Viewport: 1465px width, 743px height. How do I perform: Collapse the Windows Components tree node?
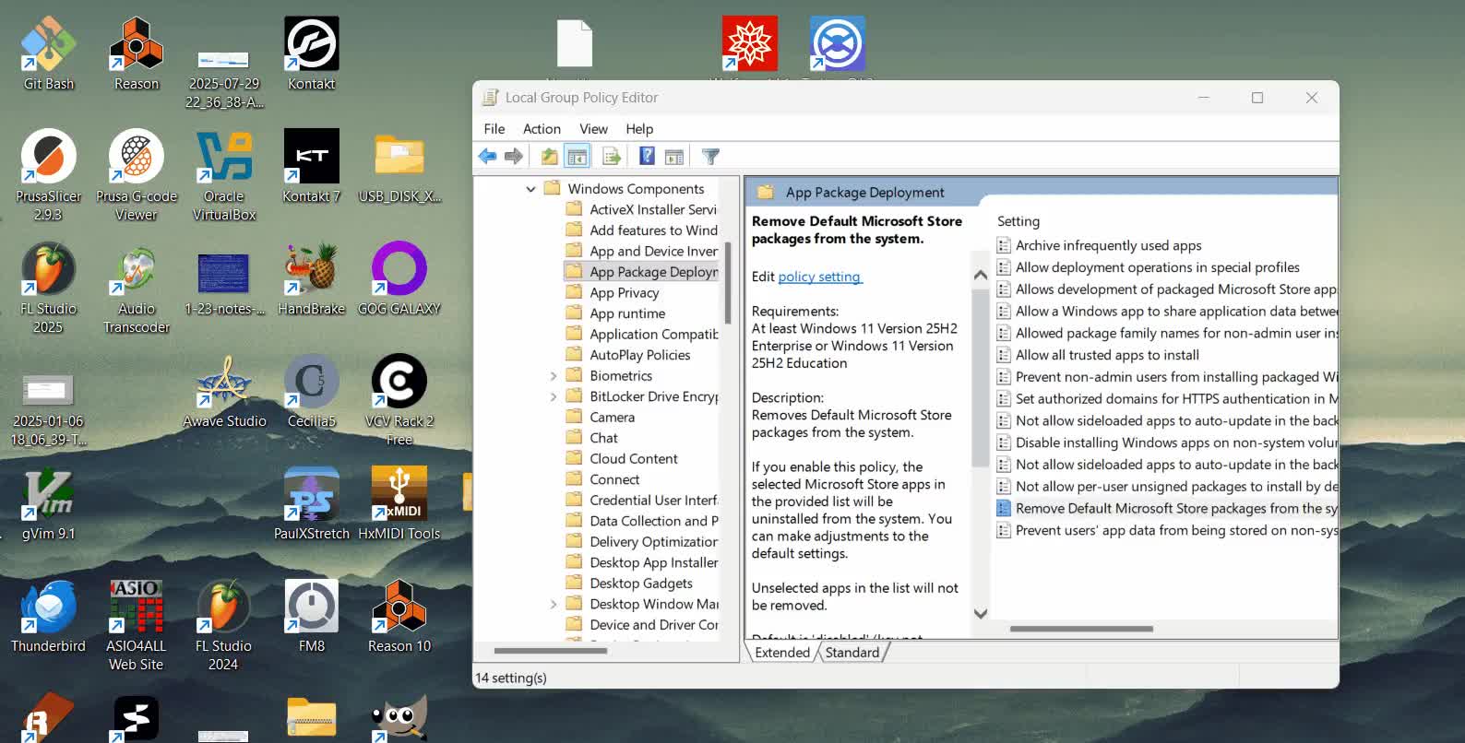530,189
